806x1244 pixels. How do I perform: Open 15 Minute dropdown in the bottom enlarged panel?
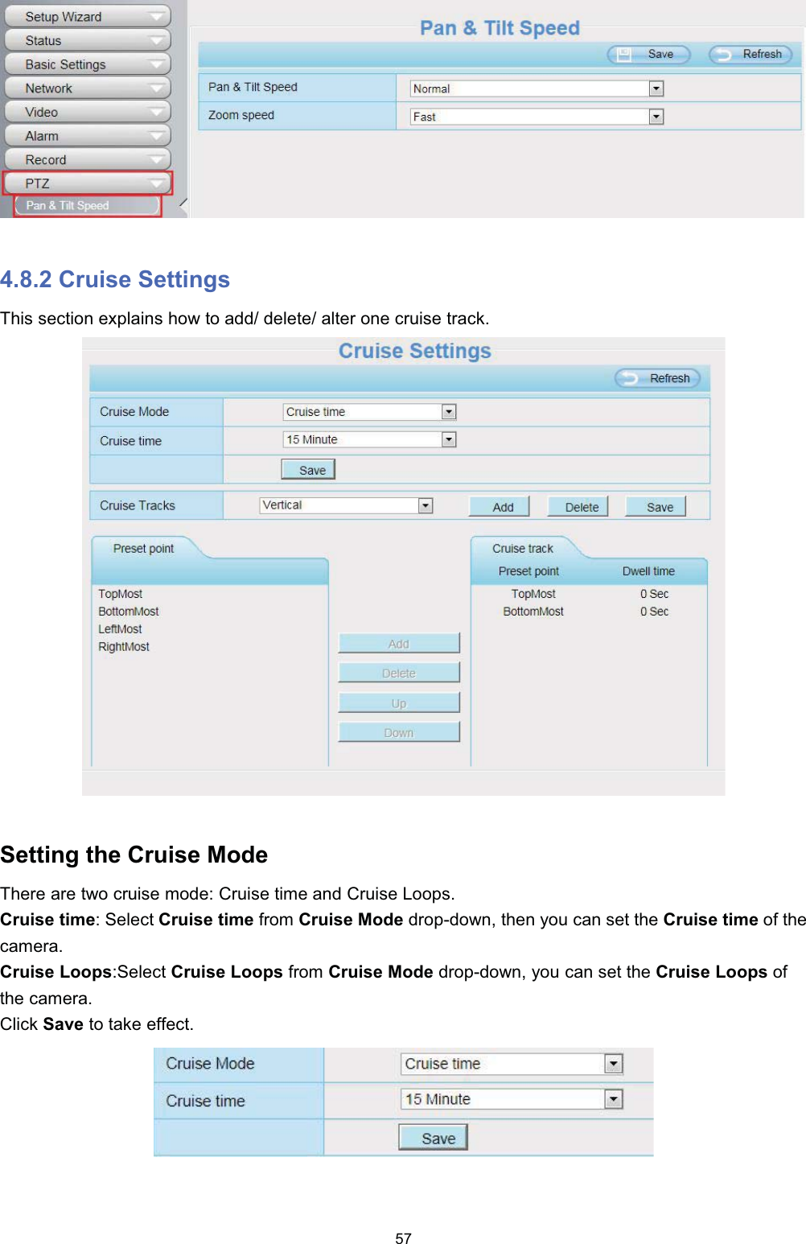pos(512,1099)
